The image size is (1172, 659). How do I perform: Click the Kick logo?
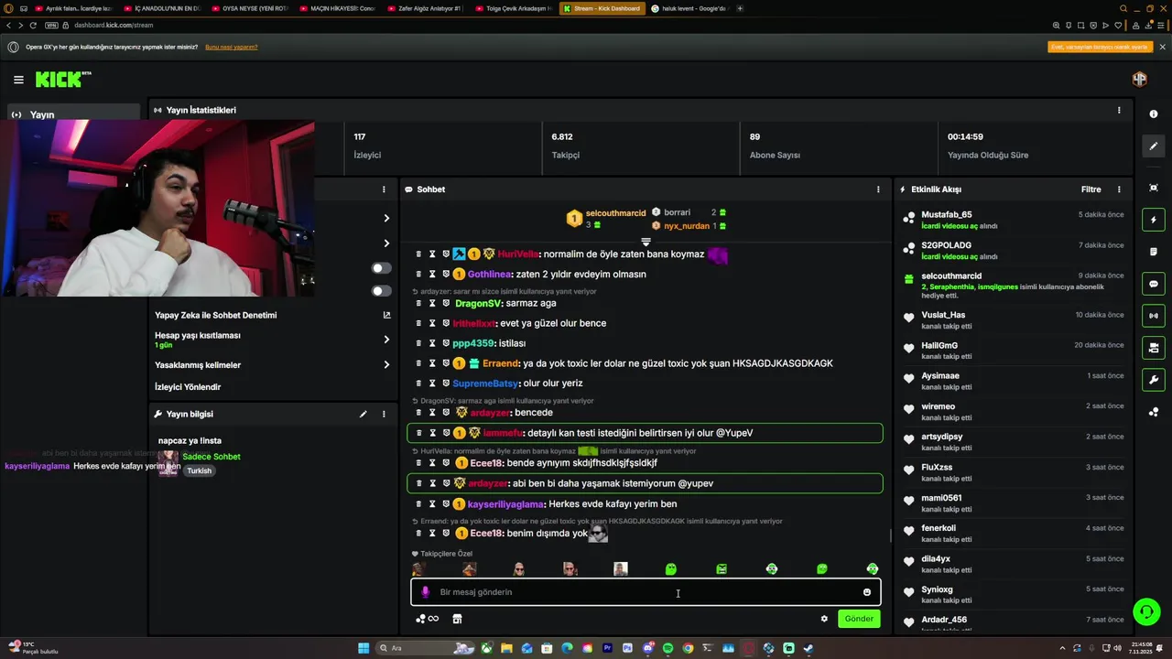(x=63, y=80)
